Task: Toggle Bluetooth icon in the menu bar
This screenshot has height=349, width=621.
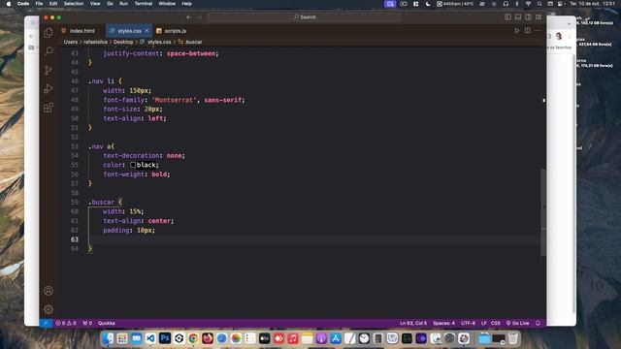Action: 517,4
